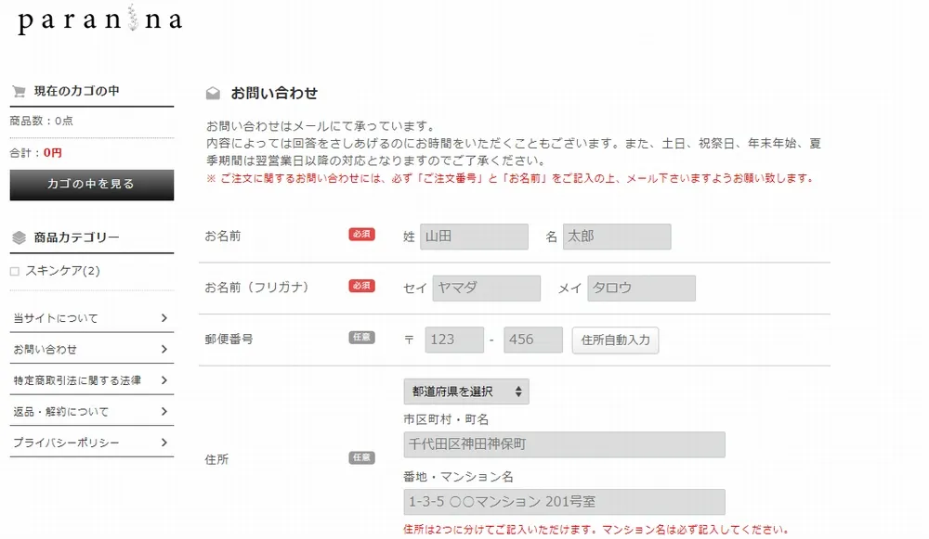
Task: Open プライバシーポリシー menu item
Action: (x=92, y=443)
